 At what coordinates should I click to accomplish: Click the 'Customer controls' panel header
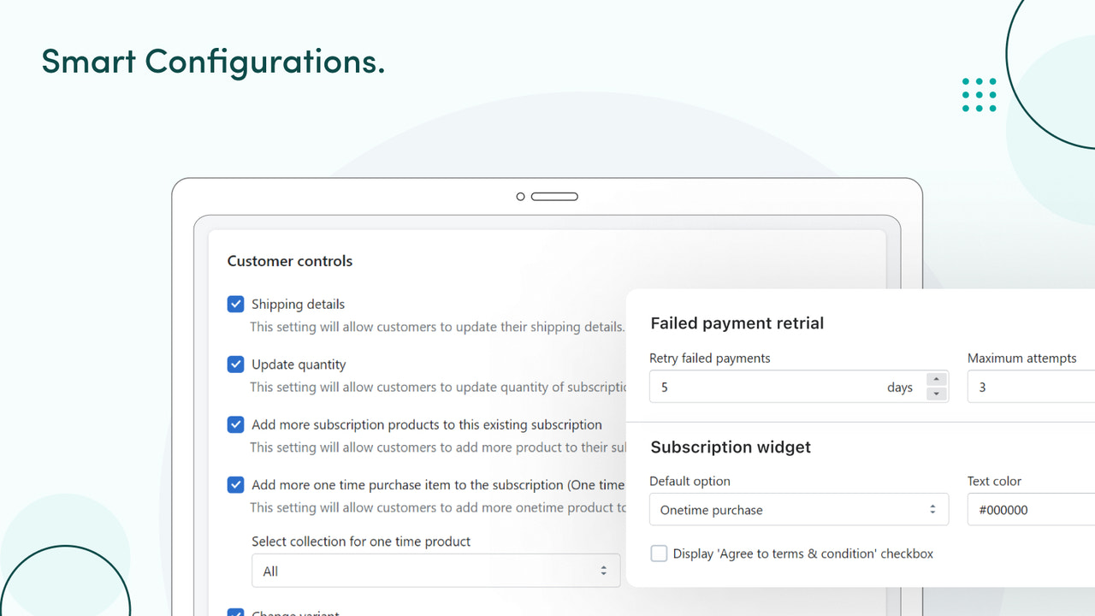(x=289, y=261)
